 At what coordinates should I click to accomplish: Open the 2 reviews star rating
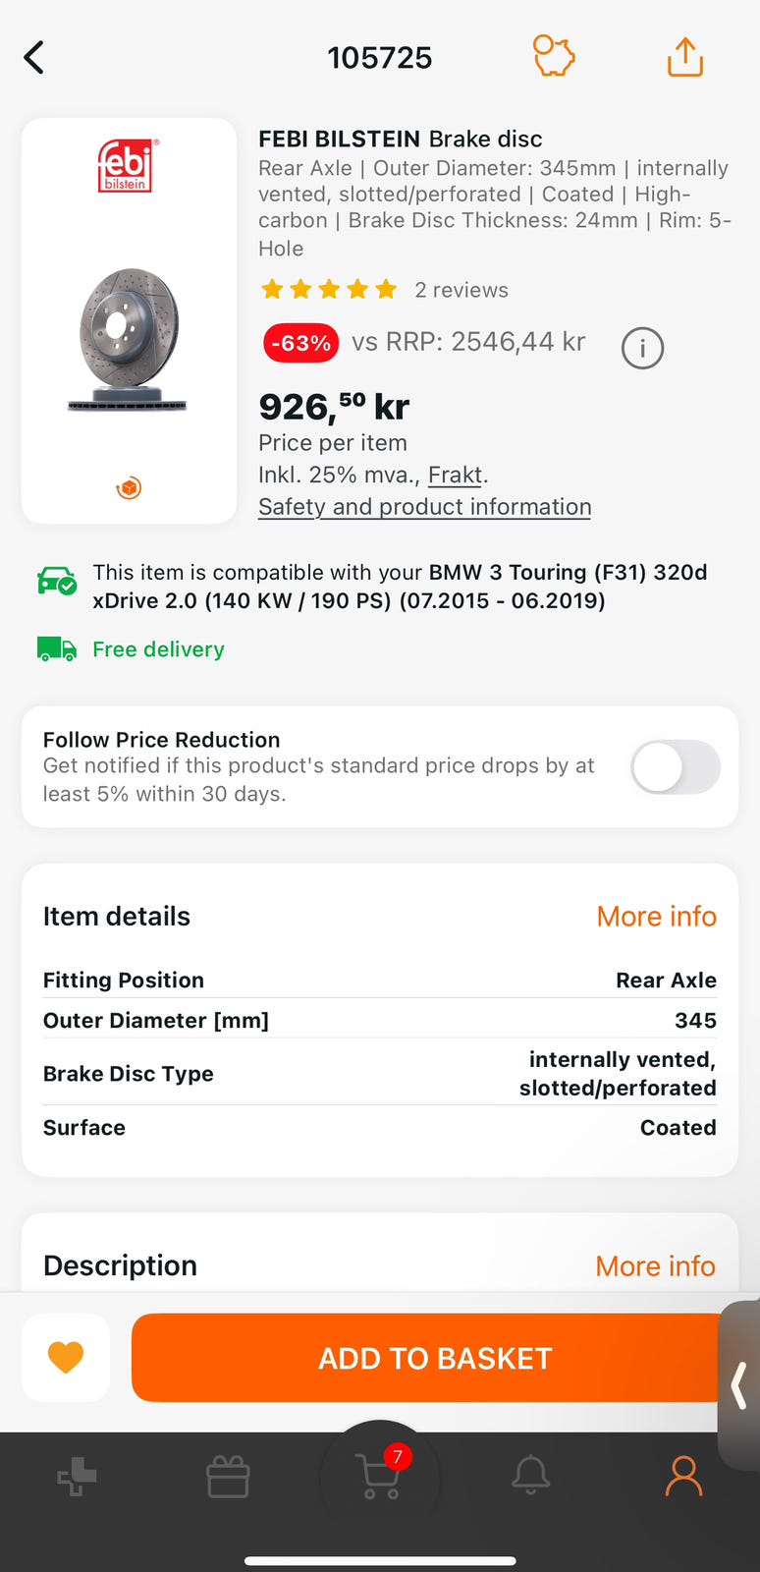point(384,290)
